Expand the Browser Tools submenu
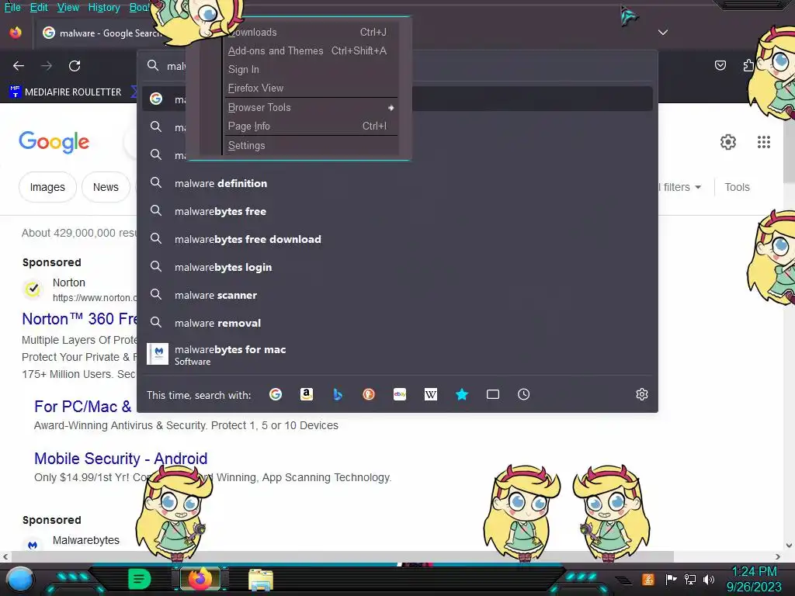 [311, 107]
